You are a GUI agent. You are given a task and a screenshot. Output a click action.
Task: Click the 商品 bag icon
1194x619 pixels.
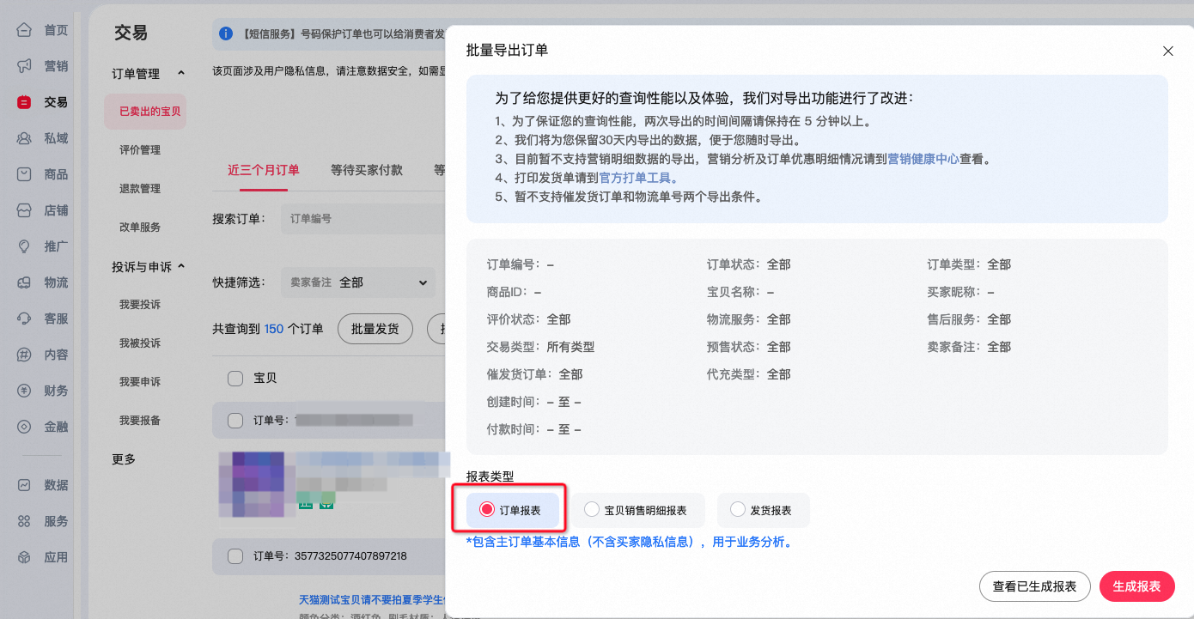point(25,174)
